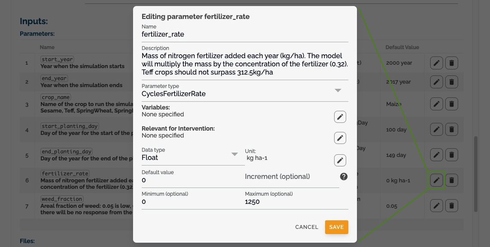Cancel editing the parameter
Image resolution: width=490 pixels, height=247 pixels.
(307, 227)
